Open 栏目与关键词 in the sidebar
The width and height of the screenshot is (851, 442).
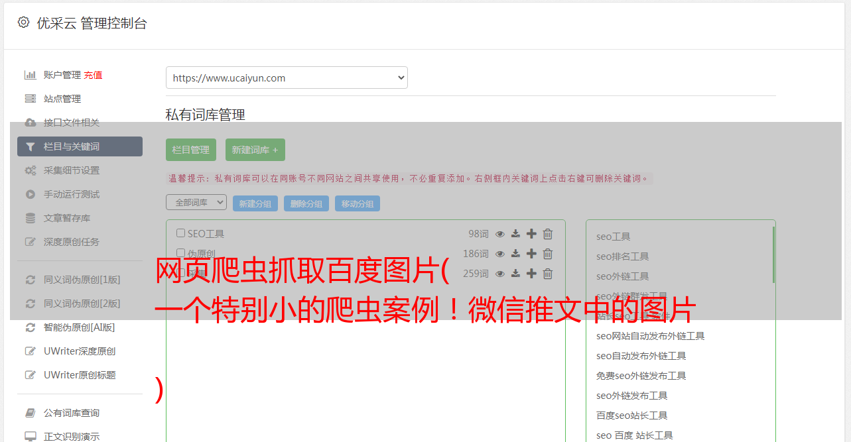[x=80, y=146]
